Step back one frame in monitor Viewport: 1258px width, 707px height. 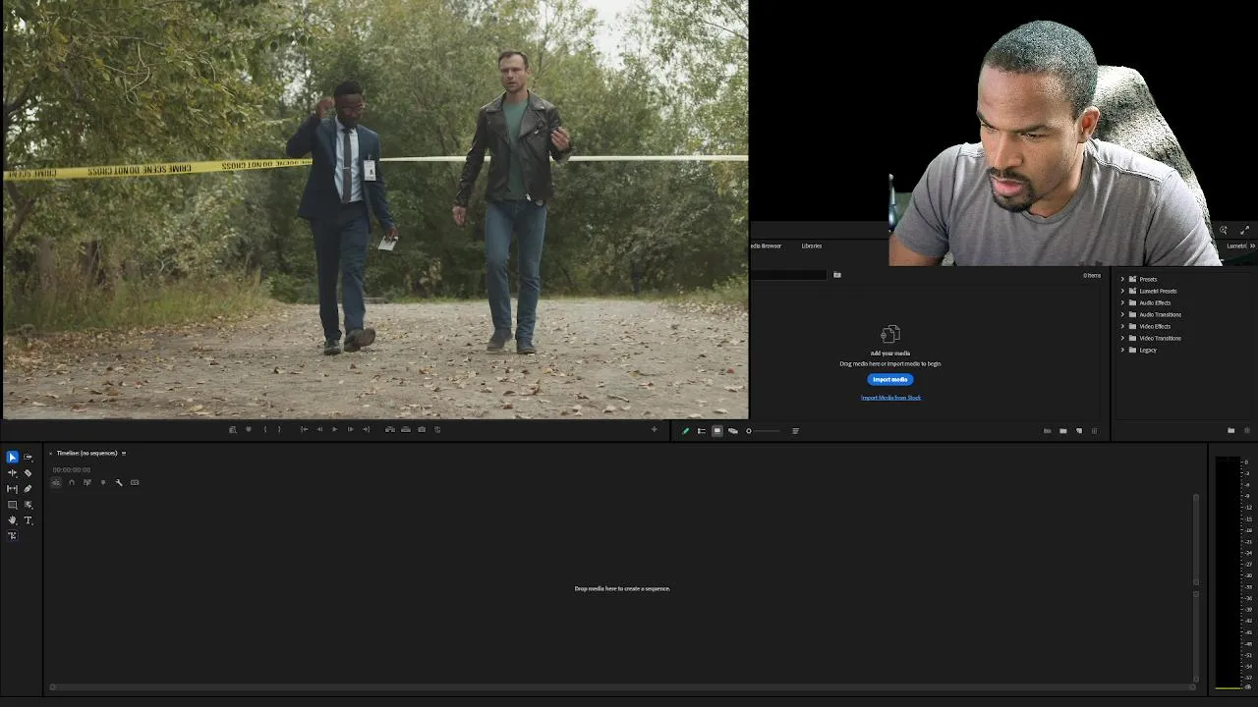coord(319,429)
